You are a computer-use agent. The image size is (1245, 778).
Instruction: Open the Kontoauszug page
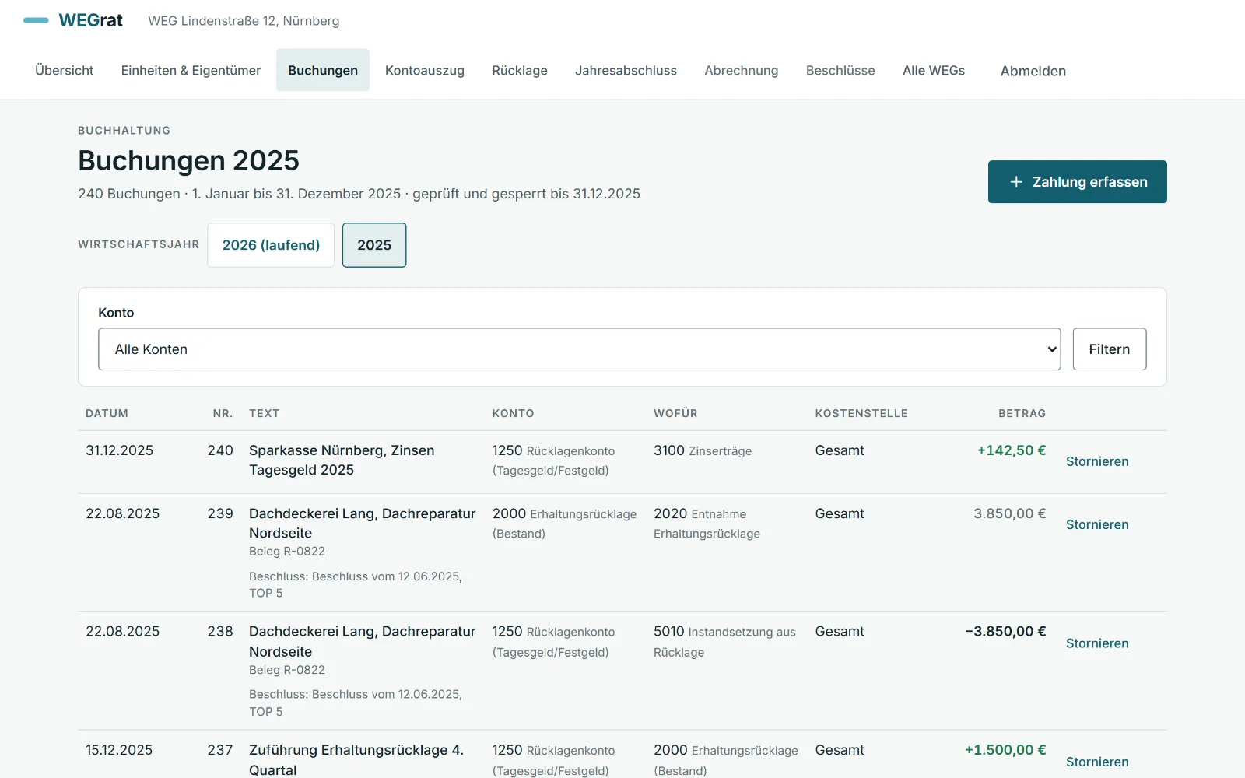pos(425,70)
